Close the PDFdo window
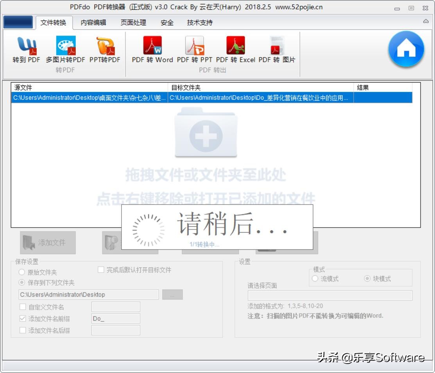 pyautogui.click(x=425, y=8)
